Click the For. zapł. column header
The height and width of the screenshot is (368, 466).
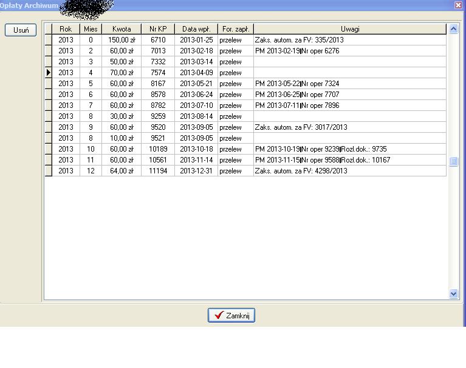pos(235,29)
